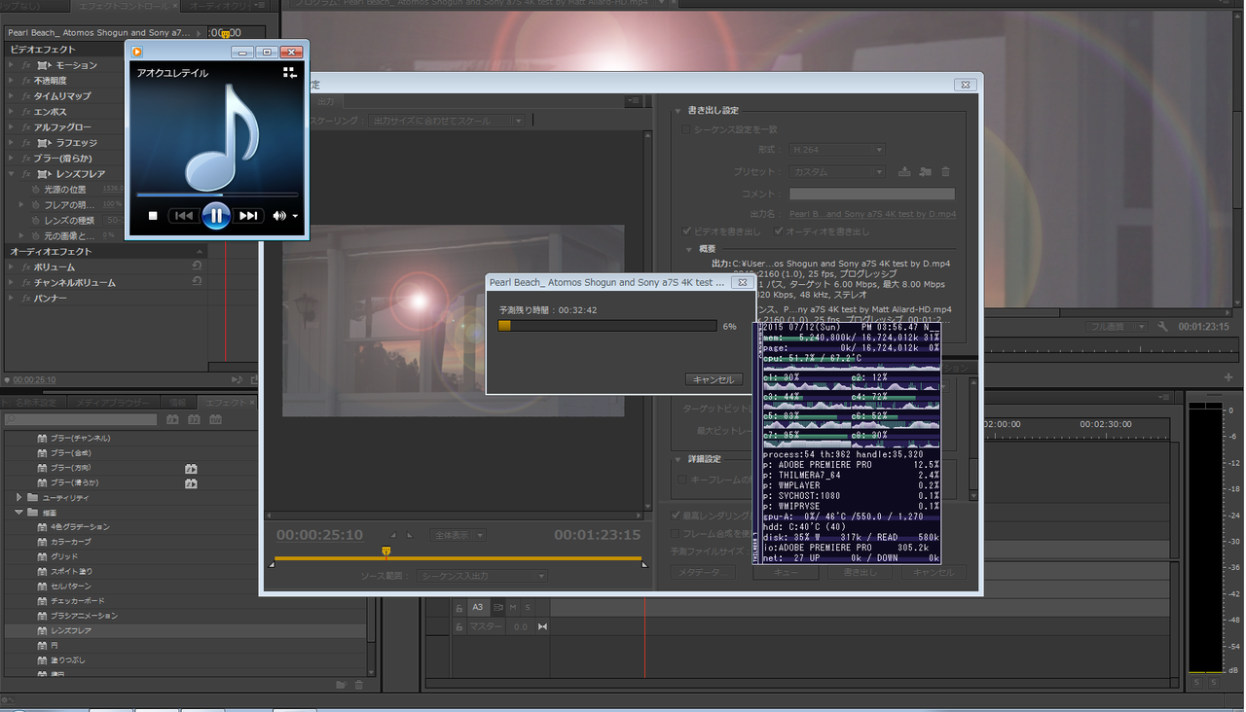Click the 出力名 file name link
The image size is (1246, 712).
[872, 213]
